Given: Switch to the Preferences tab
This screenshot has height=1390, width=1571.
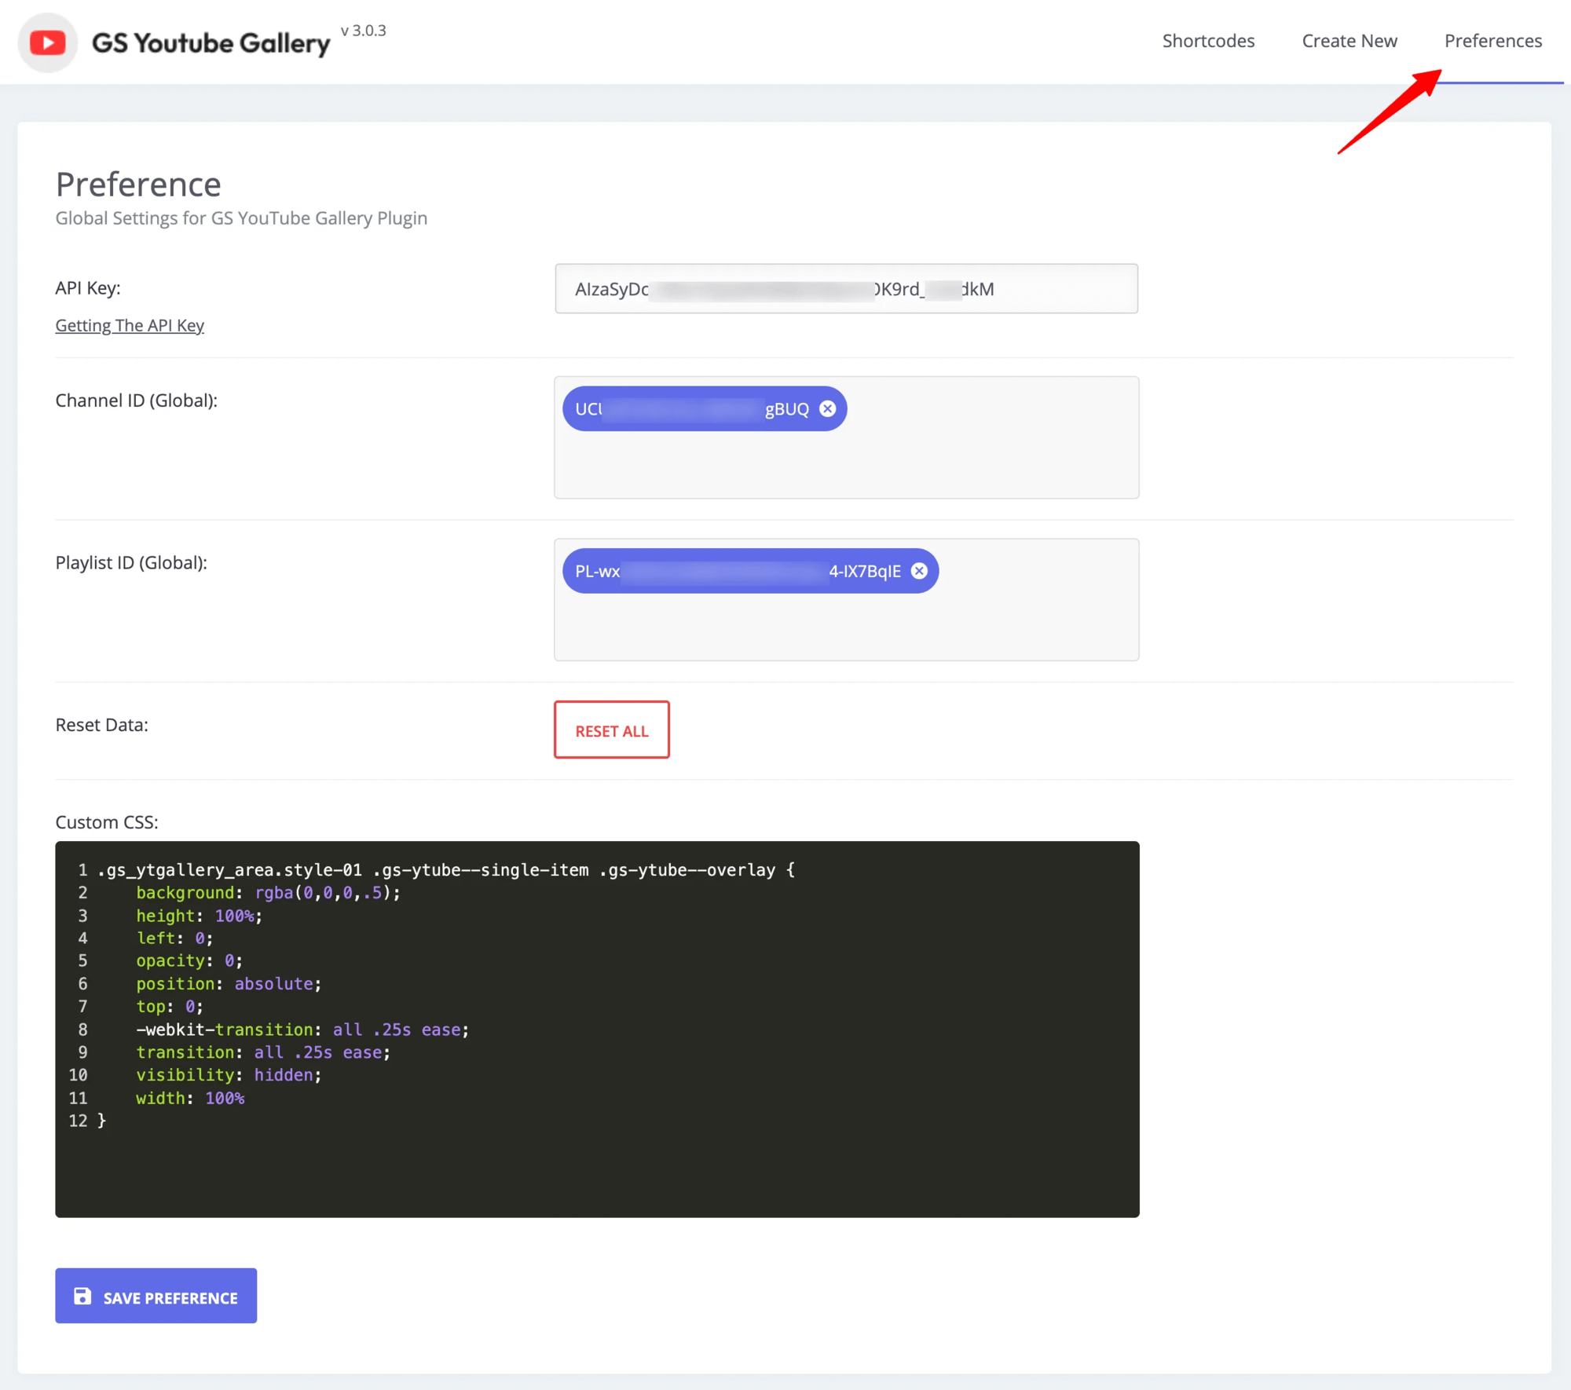Looking at the screenshot, I should pos(1493,41).
